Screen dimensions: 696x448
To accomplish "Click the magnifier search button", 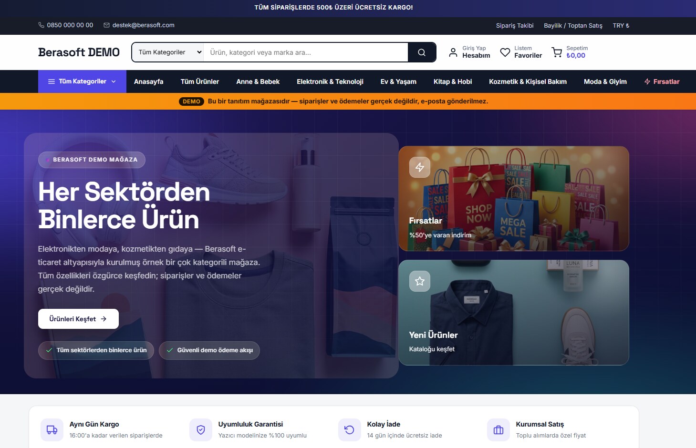I will pos(422,52).
